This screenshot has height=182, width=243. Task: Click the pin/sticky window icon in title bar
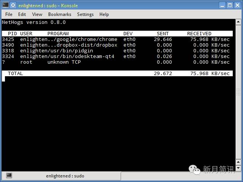click(13, 5)
